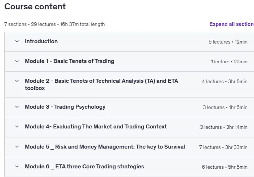
Task: Click 4 lectures 3hr 5min info
Action: point(224,81)
